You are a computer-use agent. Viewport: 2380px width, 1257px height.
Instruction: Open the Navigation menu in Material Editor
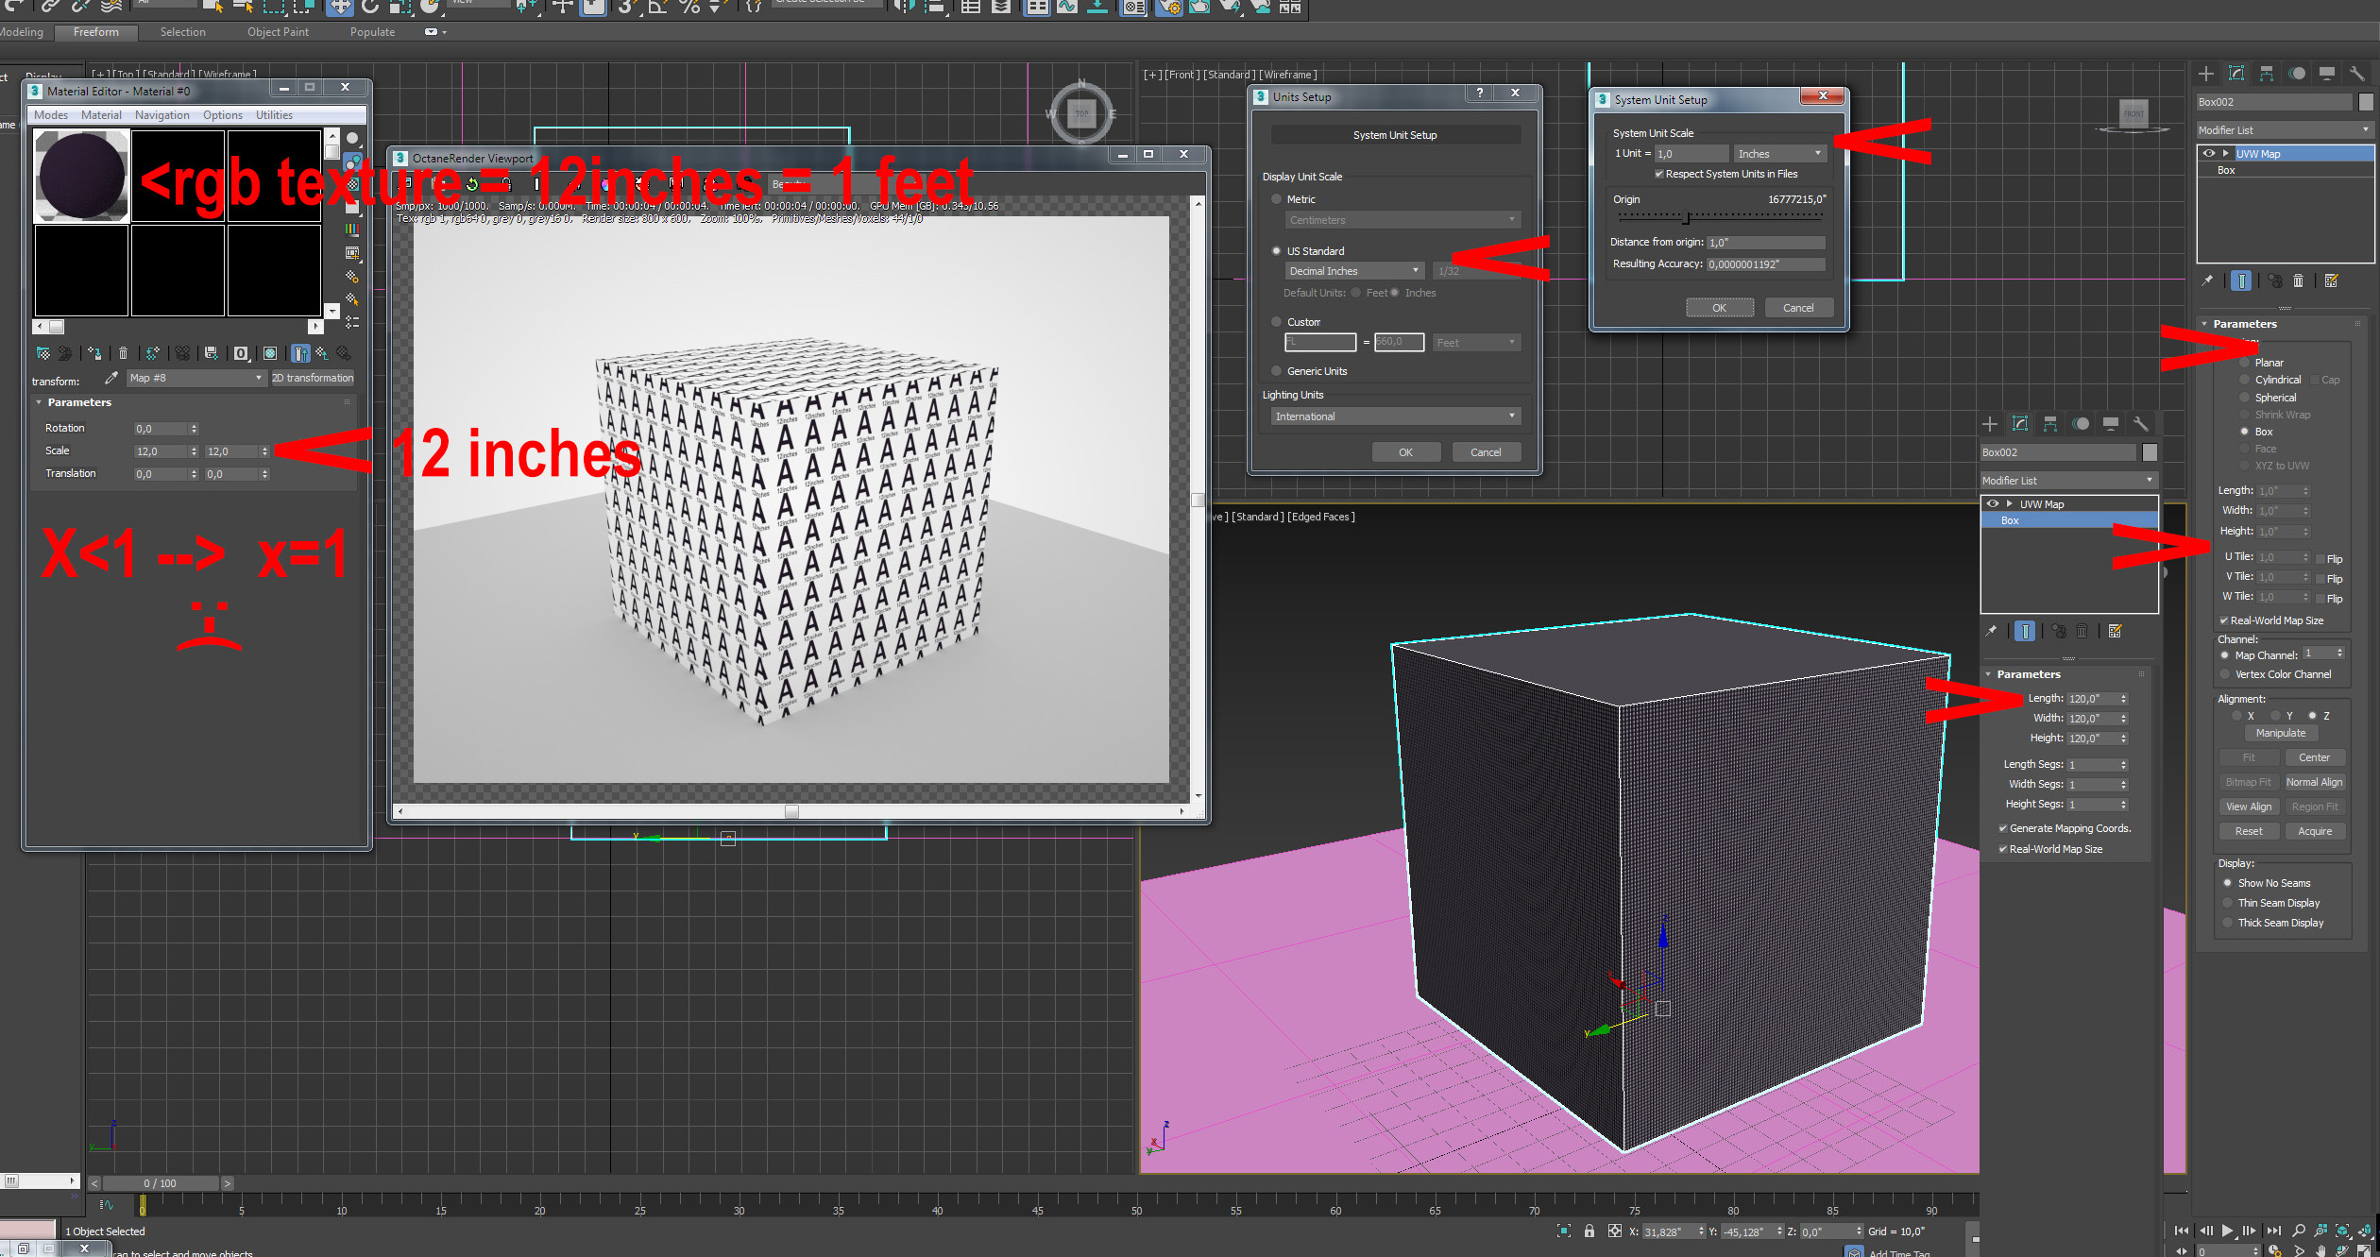(161, 115)
